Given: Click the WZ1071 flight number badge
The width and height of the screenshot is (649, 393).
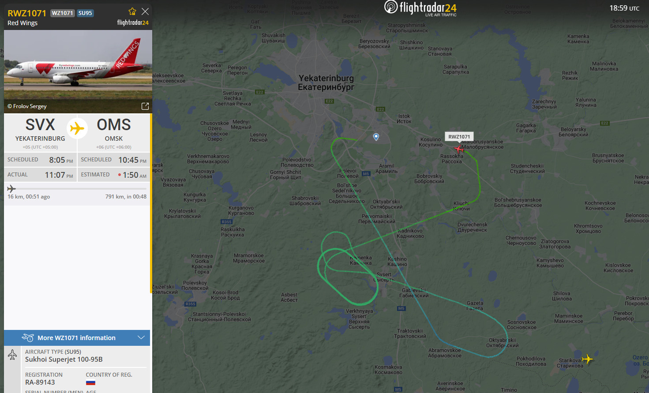Looking at the screenshot, I should click(x=62, y=13).
